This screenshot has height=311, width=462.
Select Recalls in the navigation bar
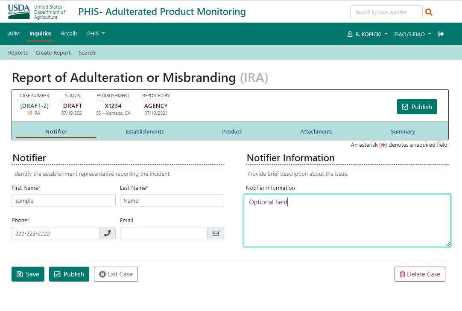[x=69, y=34]
